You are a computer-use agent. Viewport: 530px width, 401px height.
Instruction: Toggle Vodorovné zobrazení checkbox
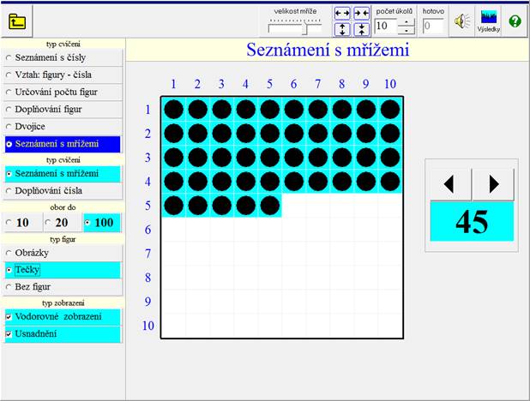(x=63, y=317)
